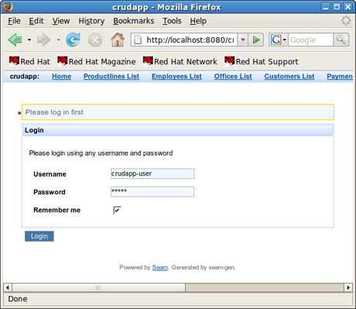Click the loading throbber icon
The width and height of the screenshot is (356, 309).
pyautogui.click(x=346, y=21)
